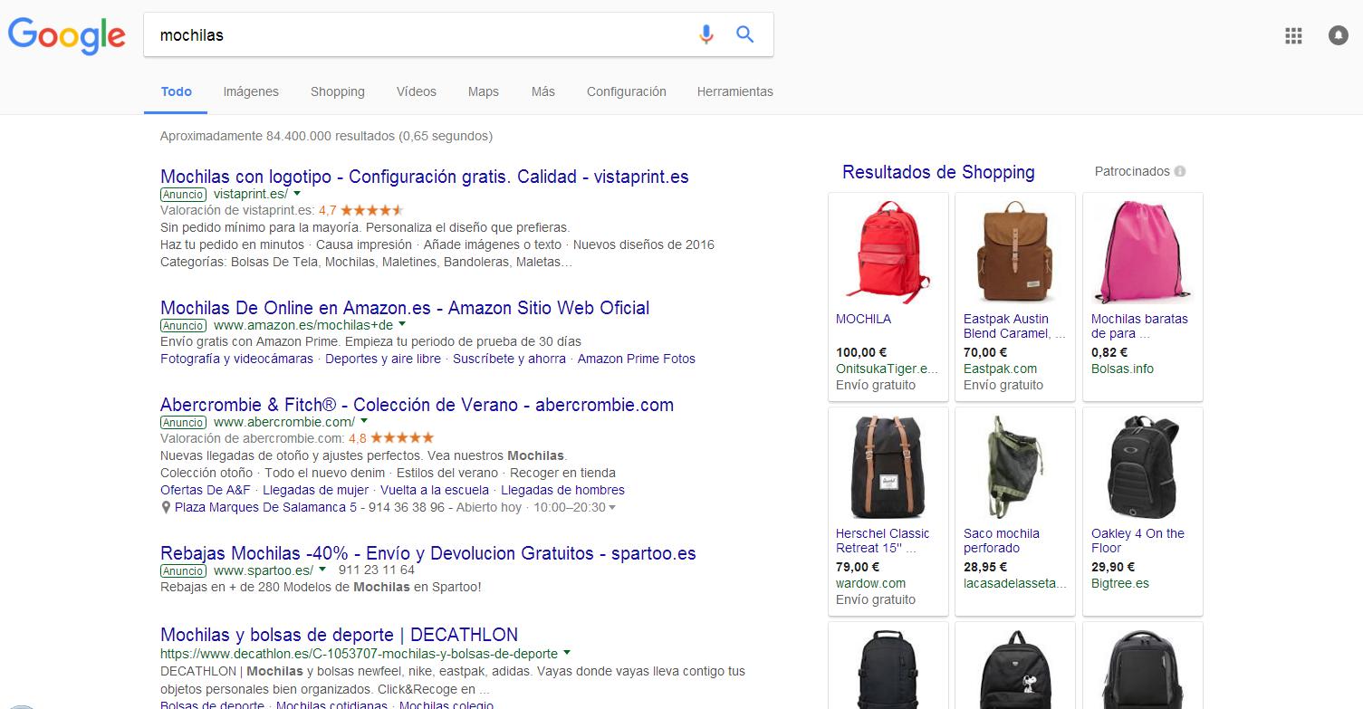Screen dimensions: 1363x709
Task: Click Llegadas de mujer sitelink
Action: (315, 490)
